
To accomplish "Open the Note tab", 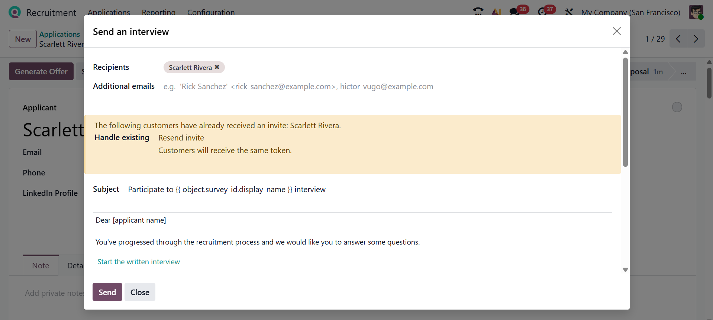I will 41,265.
